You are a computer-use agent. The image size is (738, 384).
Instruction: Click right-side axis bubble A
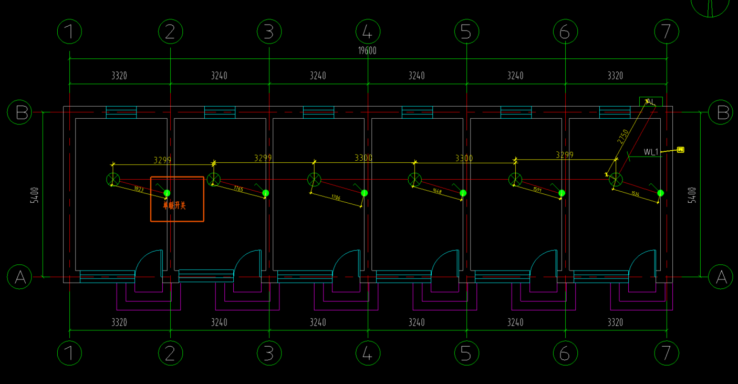pos(721,276)
